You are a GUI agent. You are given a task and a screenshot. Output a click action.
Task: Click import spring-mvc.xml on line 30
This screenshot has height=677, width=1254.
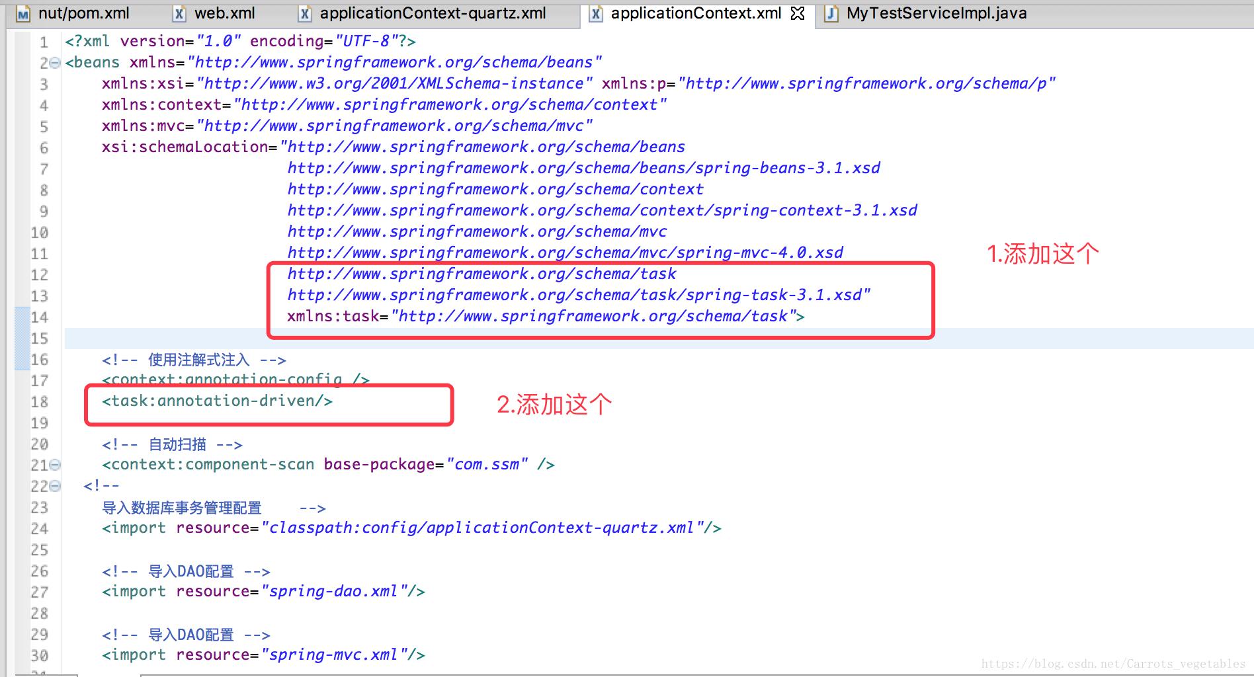click(263, 655)
